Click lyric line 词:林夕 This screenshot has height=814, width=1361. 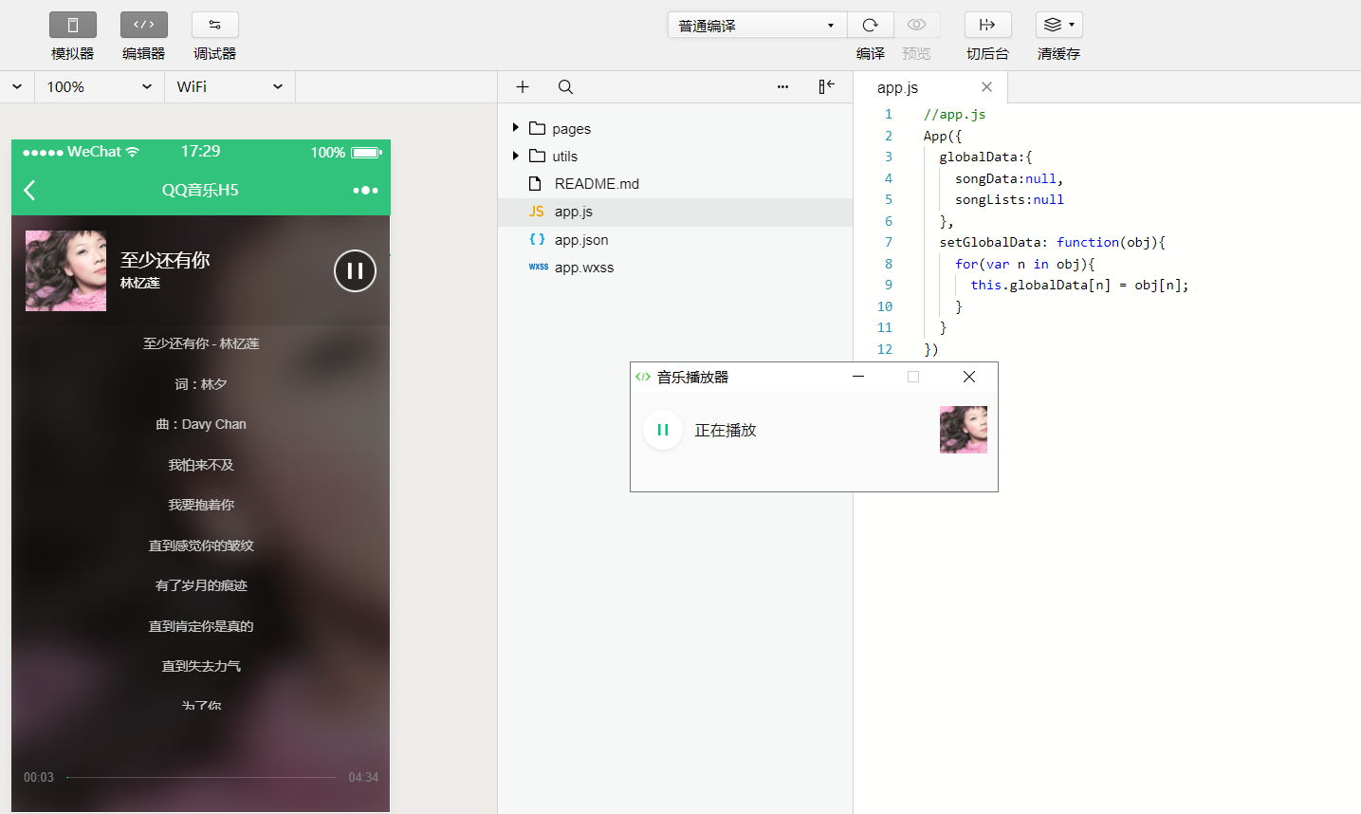tap(201, 384)
